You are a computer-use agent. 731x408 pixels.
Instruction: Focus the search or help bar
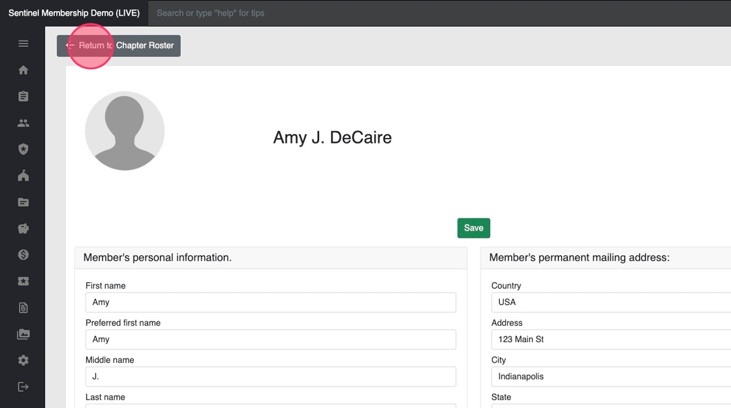click(x=392, y=13)
